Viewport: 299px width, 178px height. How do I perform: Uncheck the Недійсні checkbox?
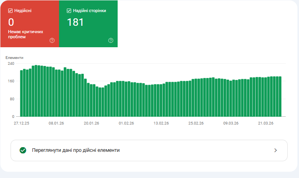click(x=10, y=11)
